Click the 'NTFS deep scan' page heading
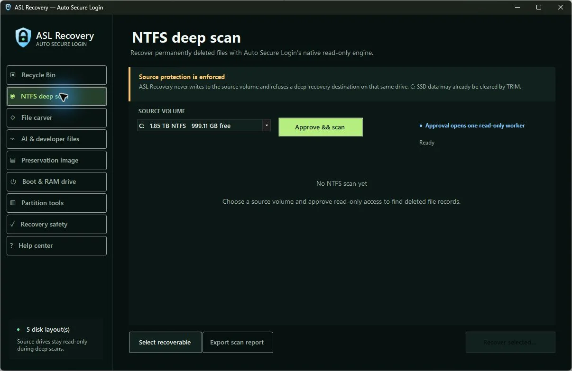The height and width of the screenshot is (371, 572). (x=186, y=37)
